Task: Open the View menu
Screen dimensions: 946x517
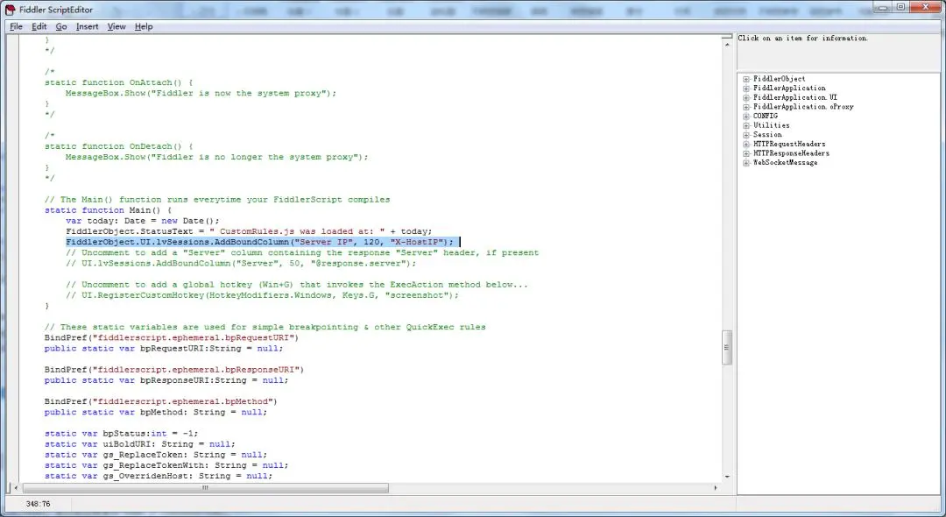Action: point(116,26)
